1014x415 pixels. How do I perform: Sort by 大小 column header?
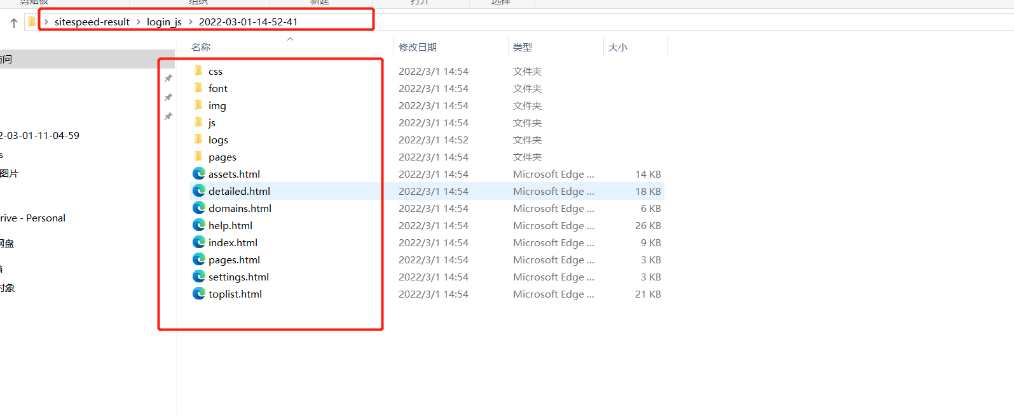coord(618,47)
